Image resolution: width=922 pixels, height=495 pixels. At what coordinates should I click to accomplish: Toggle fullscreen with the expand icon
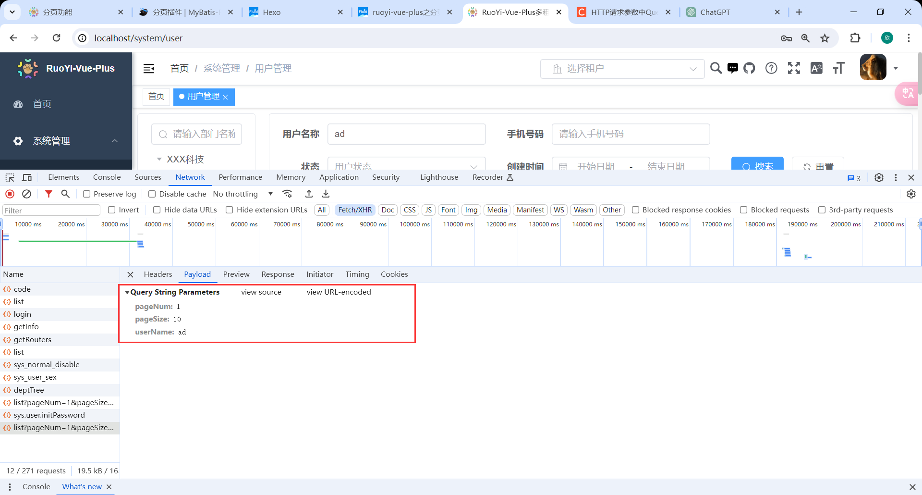[794, 68]
